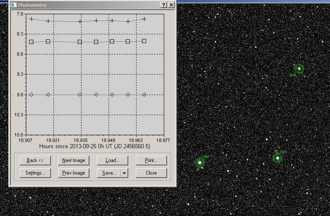Go back using the Back << button
The height and width of the screenshot is (216, 330).
35,160
